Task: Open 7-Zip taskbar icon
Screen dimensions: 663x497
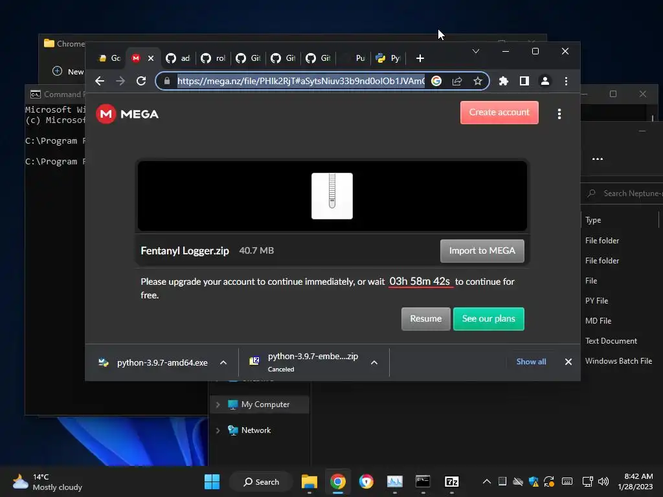Action: [x=451, y=481]
